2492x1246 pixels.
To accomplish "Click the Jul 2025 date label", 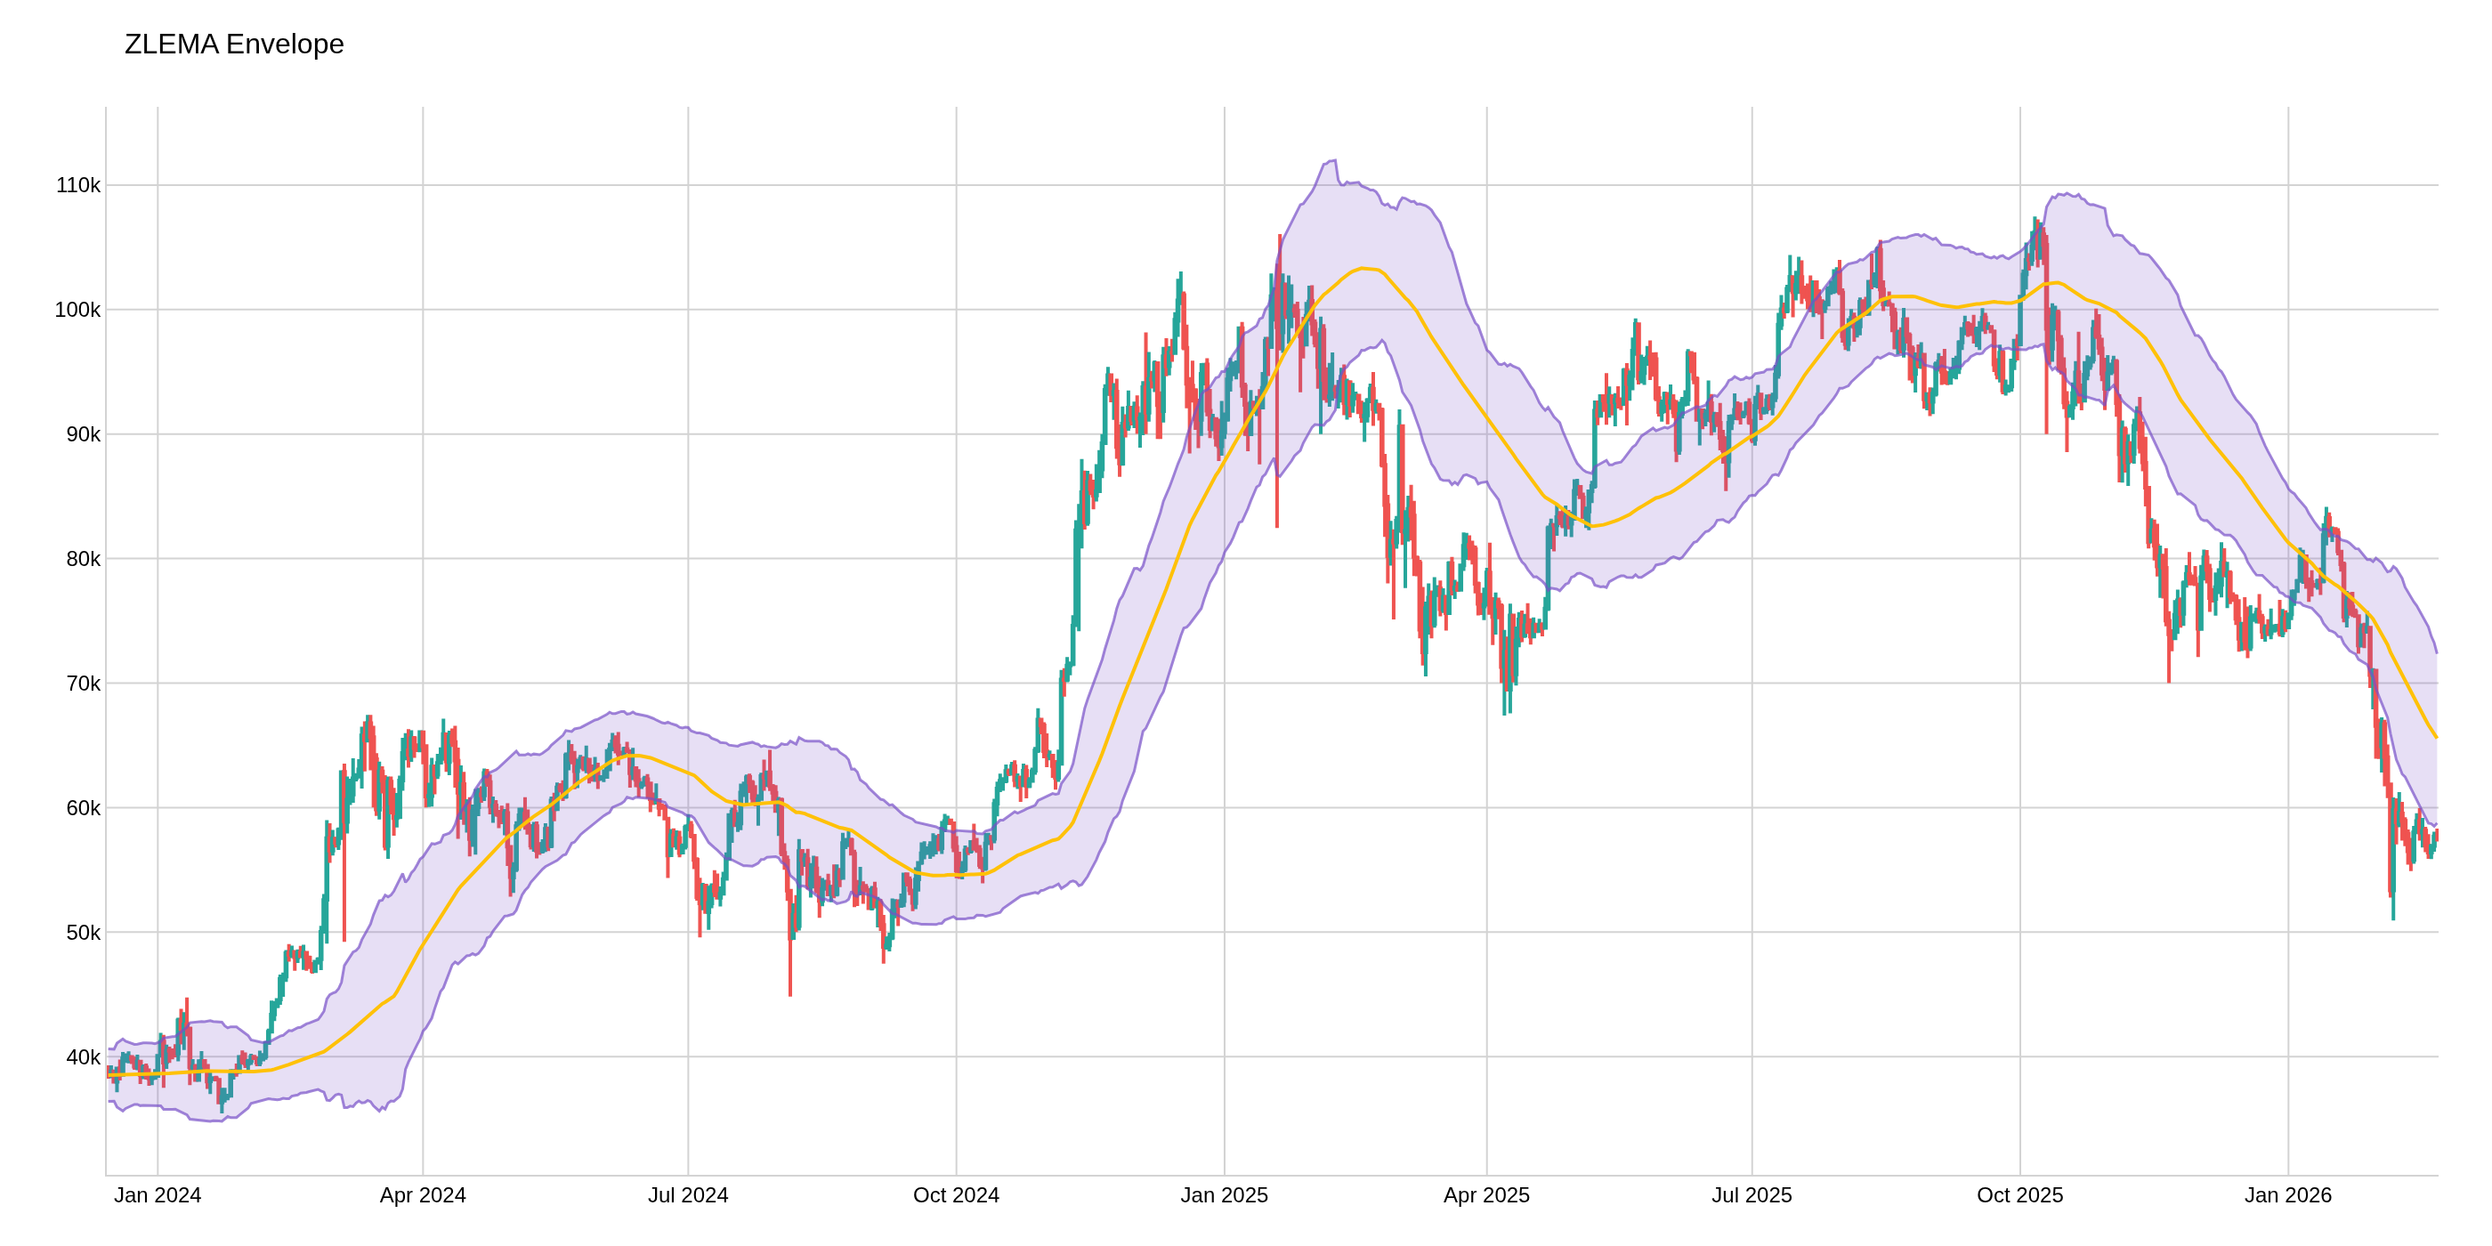I will [1751, 1195].
